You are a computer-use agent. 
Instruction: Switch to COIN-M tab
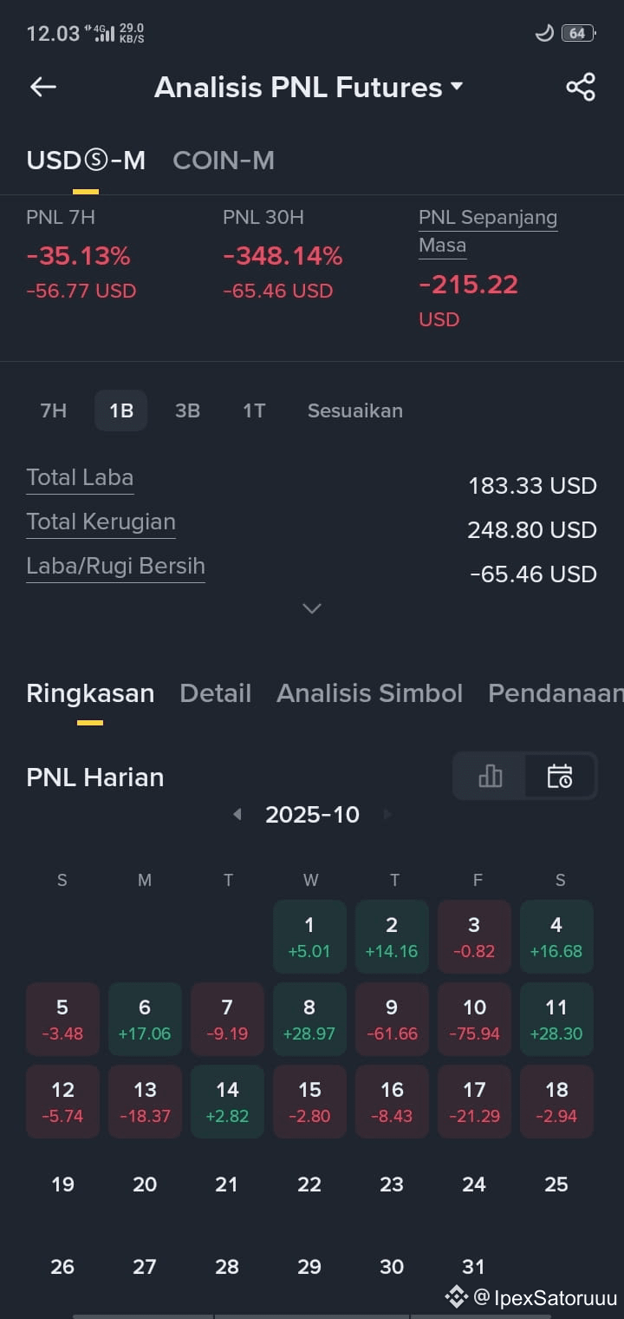[x=224, y=161]
